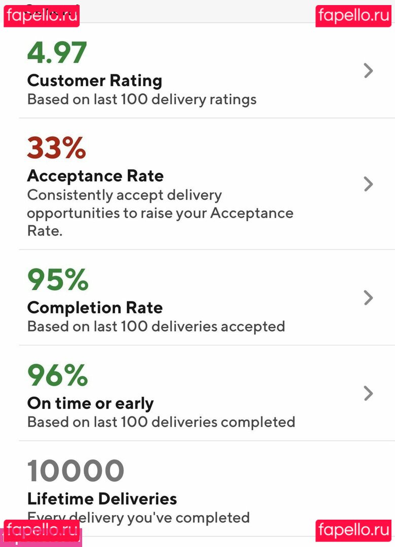The width and height of the screenshot is (395, 547).
Task: Select the red 33% acceptance value
Action: click(56, 148)
